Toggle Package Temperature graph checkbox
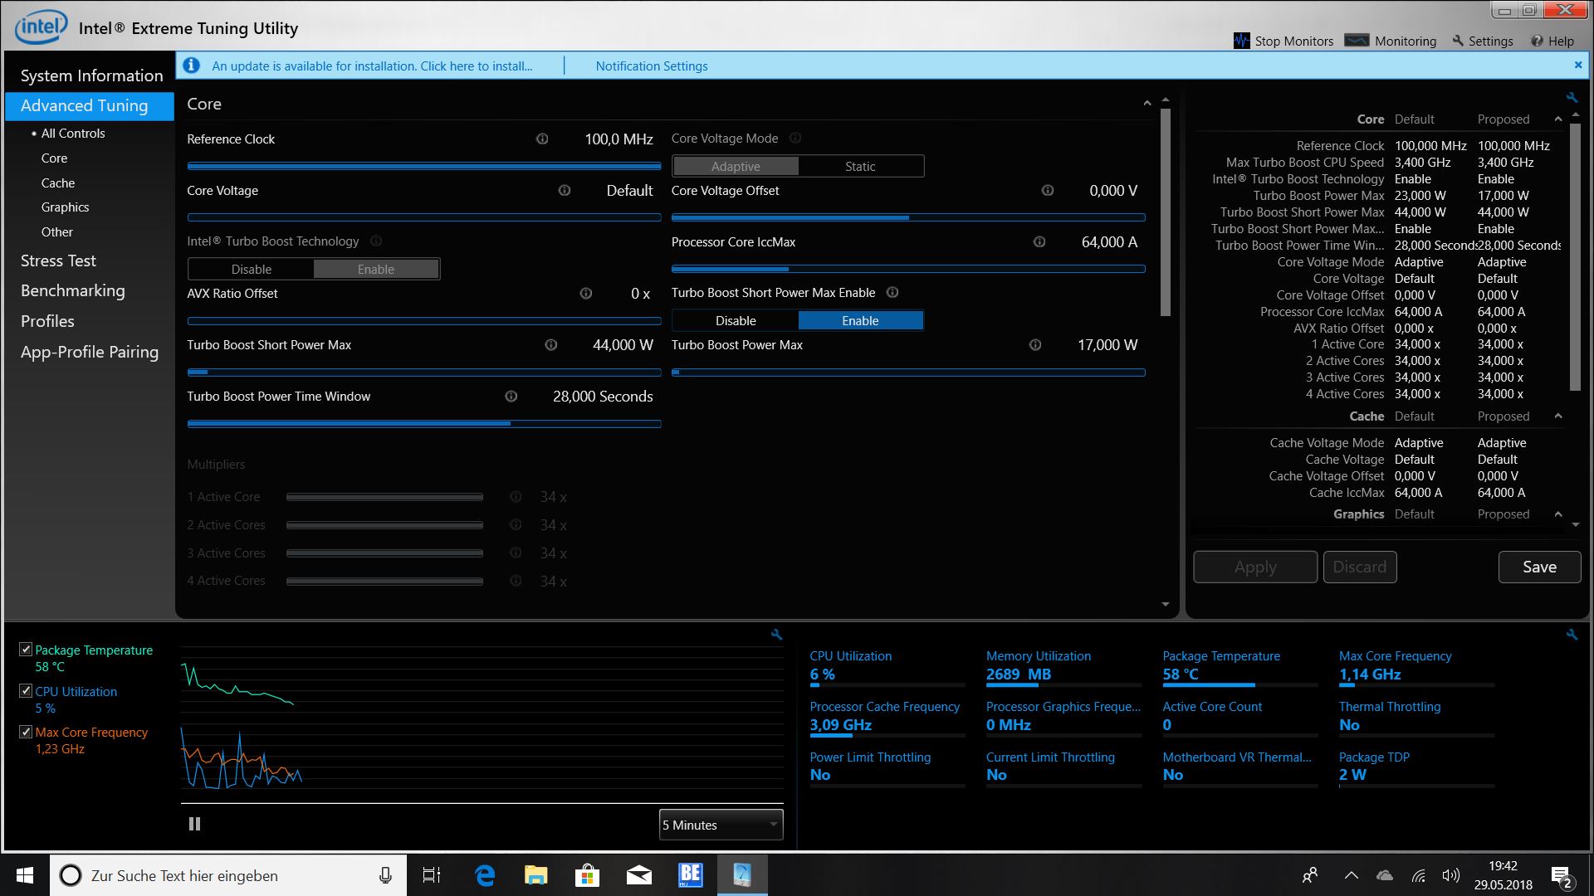Viewport: 1594px width, 896px height. (x=26, y=650)
